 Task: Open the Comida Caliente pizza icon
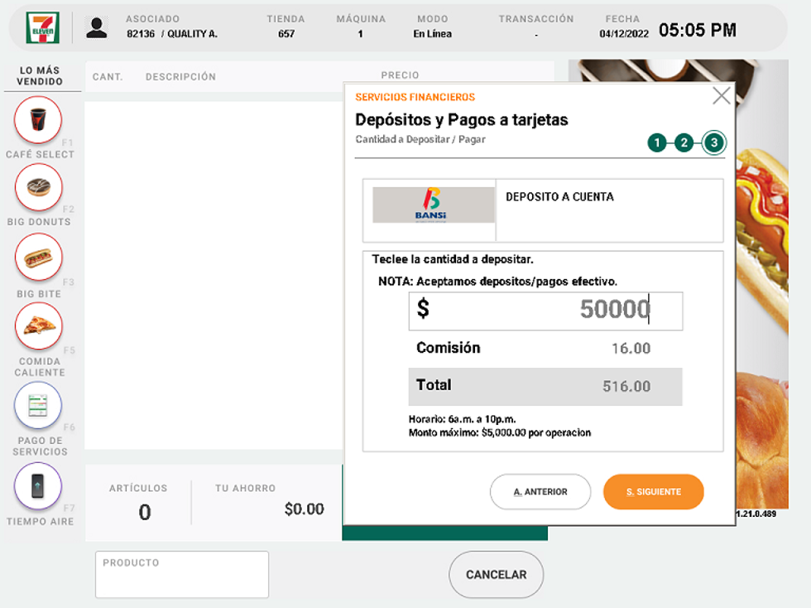pyautogui.click(x=38, y=326)
